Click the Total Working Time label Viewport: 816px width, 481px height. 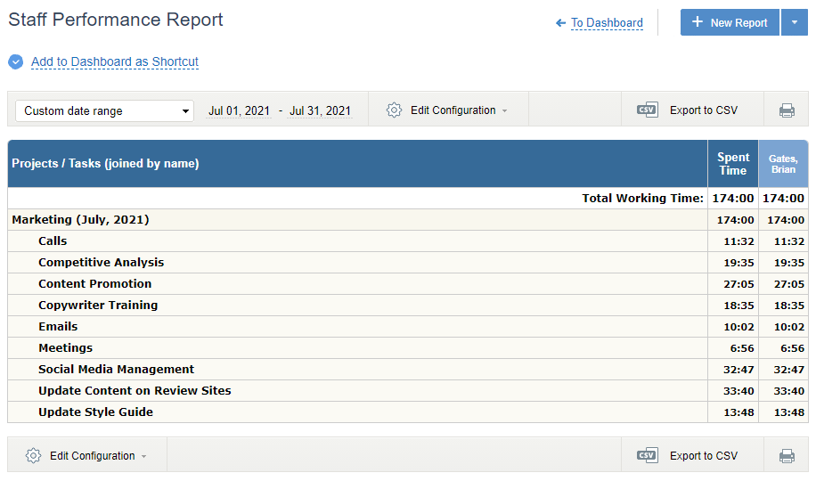(x=642, y=199)
